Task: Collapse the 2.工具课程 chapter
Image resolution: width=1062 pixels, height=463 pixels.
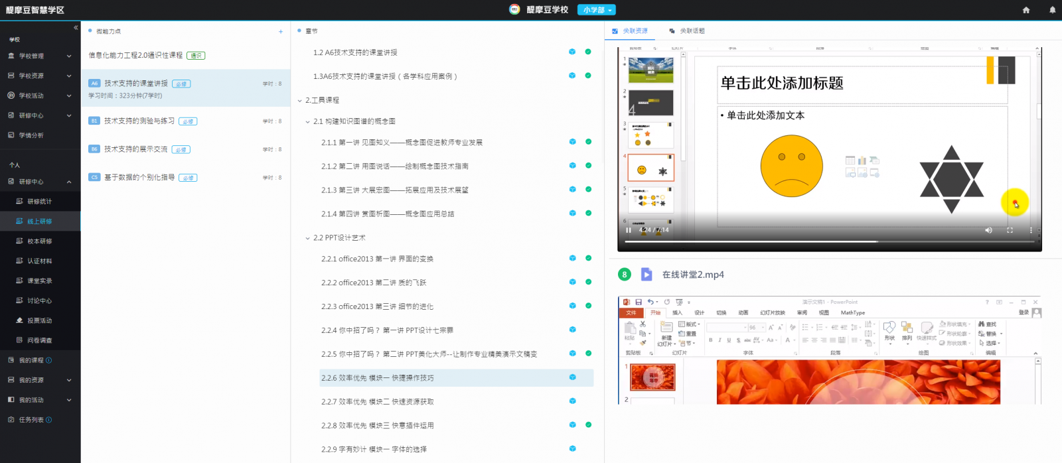Action: click(x=299, y=101)
